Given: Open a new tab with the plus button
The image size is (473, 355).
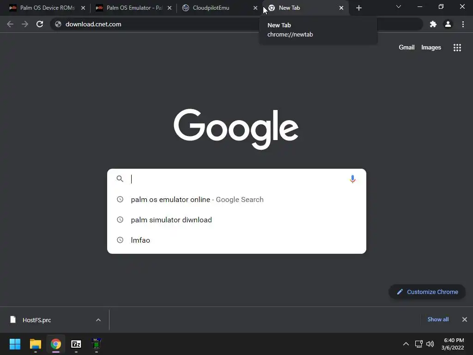Looking at the screenshot, I should pyautogui.click(x=358, y=8).
